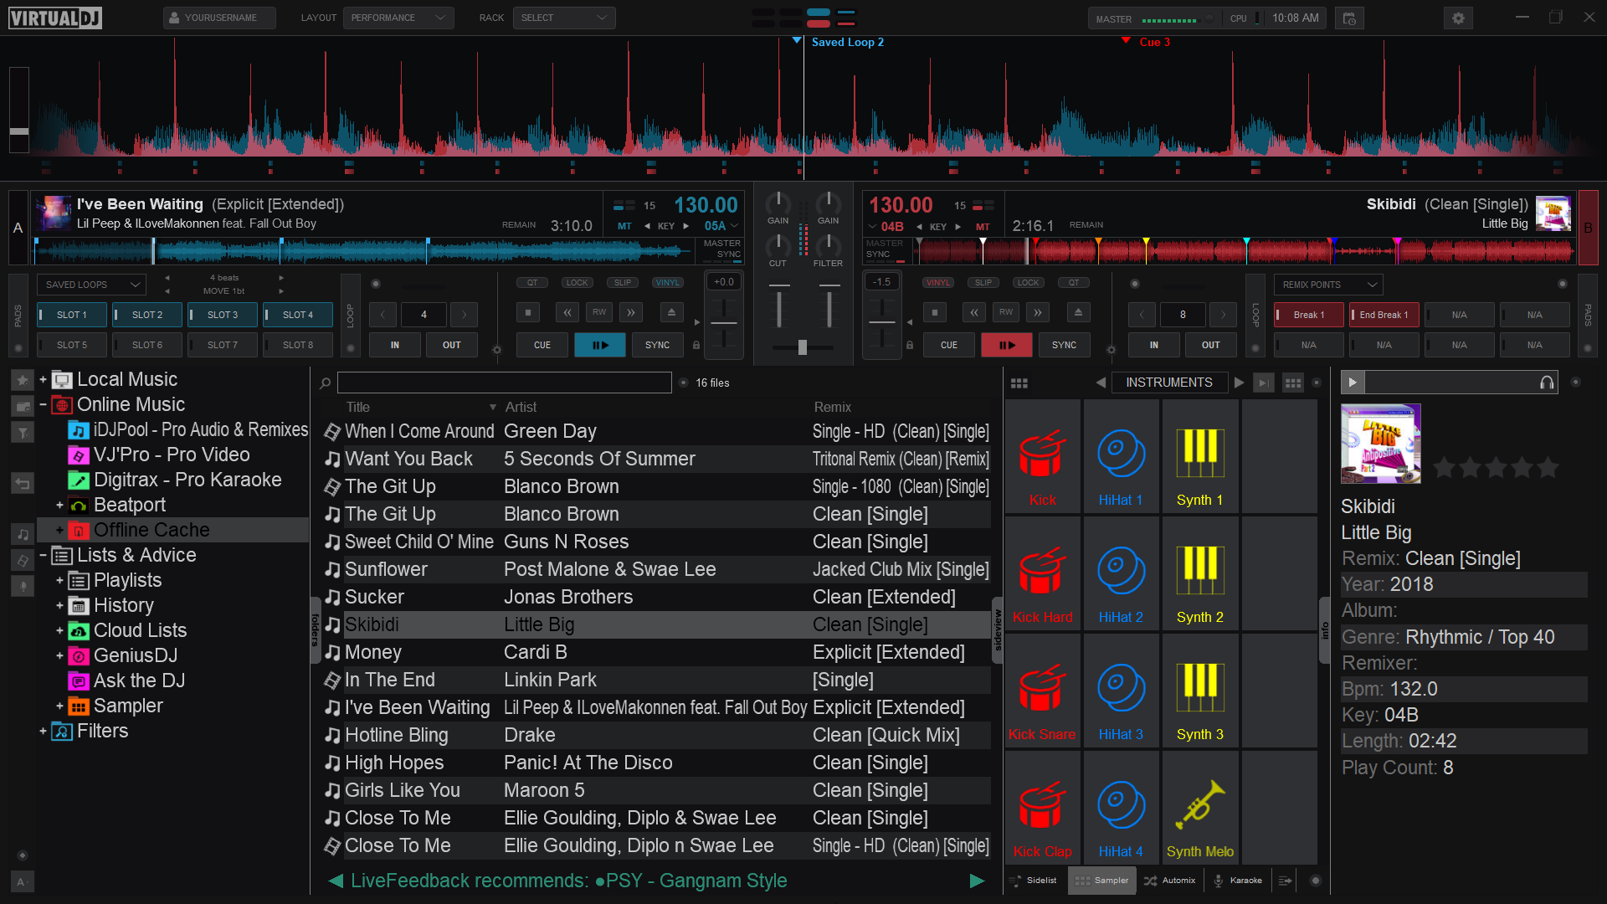Screen dimensions: 1607x904
Task: Open the LAYOUT PERFORMANCE dropdown
Action: [x=398, y=18]
